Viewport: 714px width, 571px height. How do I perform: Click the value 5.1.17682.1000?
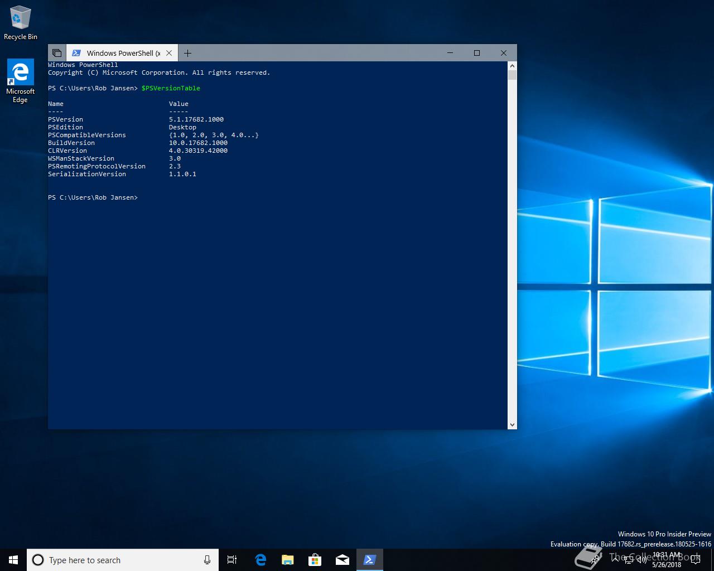point(196,119)
